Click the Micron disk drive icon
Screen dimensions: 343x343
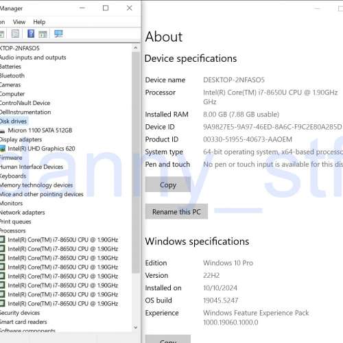2,131
